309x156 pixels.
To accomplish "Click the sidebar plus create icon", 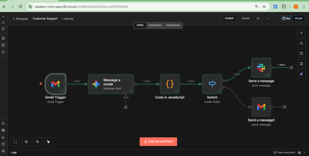I will [x=3, y=16].
